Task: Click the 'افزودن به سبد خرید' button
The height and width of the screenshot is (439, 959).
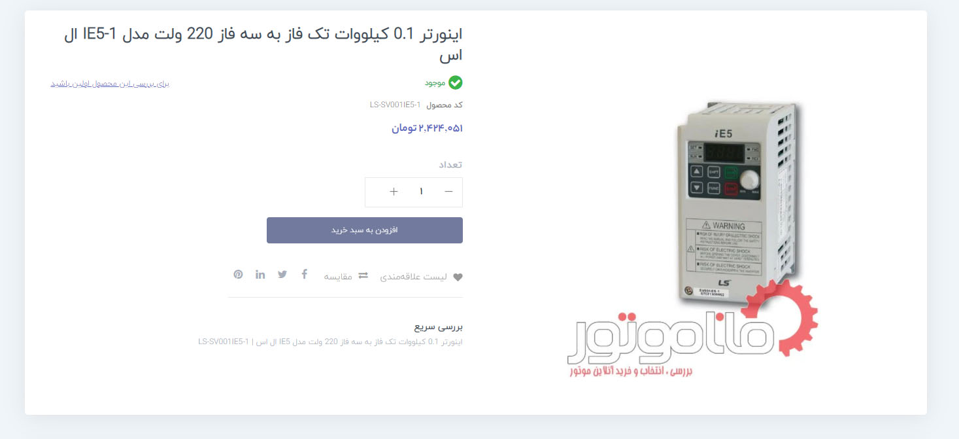Action: point(365,230)
